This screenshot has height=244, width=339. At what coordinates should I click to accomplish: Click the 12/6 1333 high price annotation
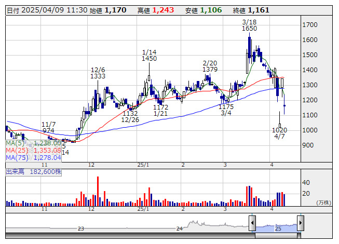point(98,73)
